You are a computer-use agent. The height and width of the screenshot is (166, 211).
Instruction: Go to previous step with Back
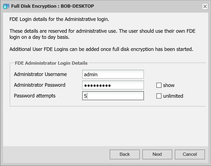125,154
